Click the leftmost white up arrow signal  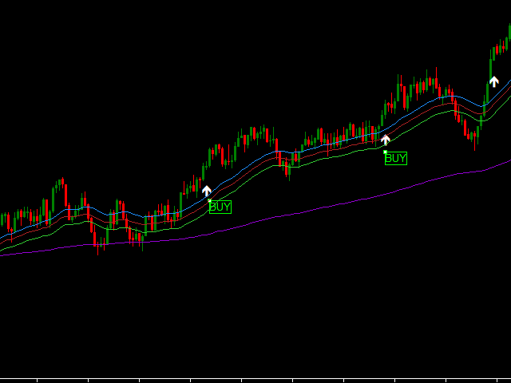click(207, 191)
